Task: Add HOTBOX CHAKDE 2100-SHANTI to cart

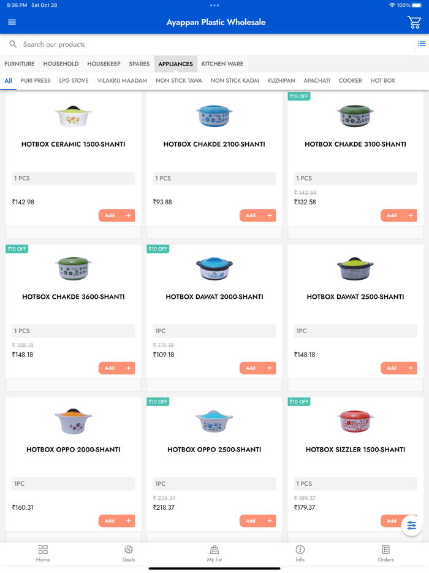Action: click(257, 215)
